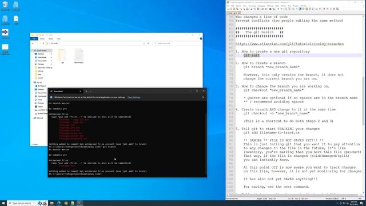Open a new terminal tab with plus
The height and width of the screenshot is (206, 366).
(86, 92)
